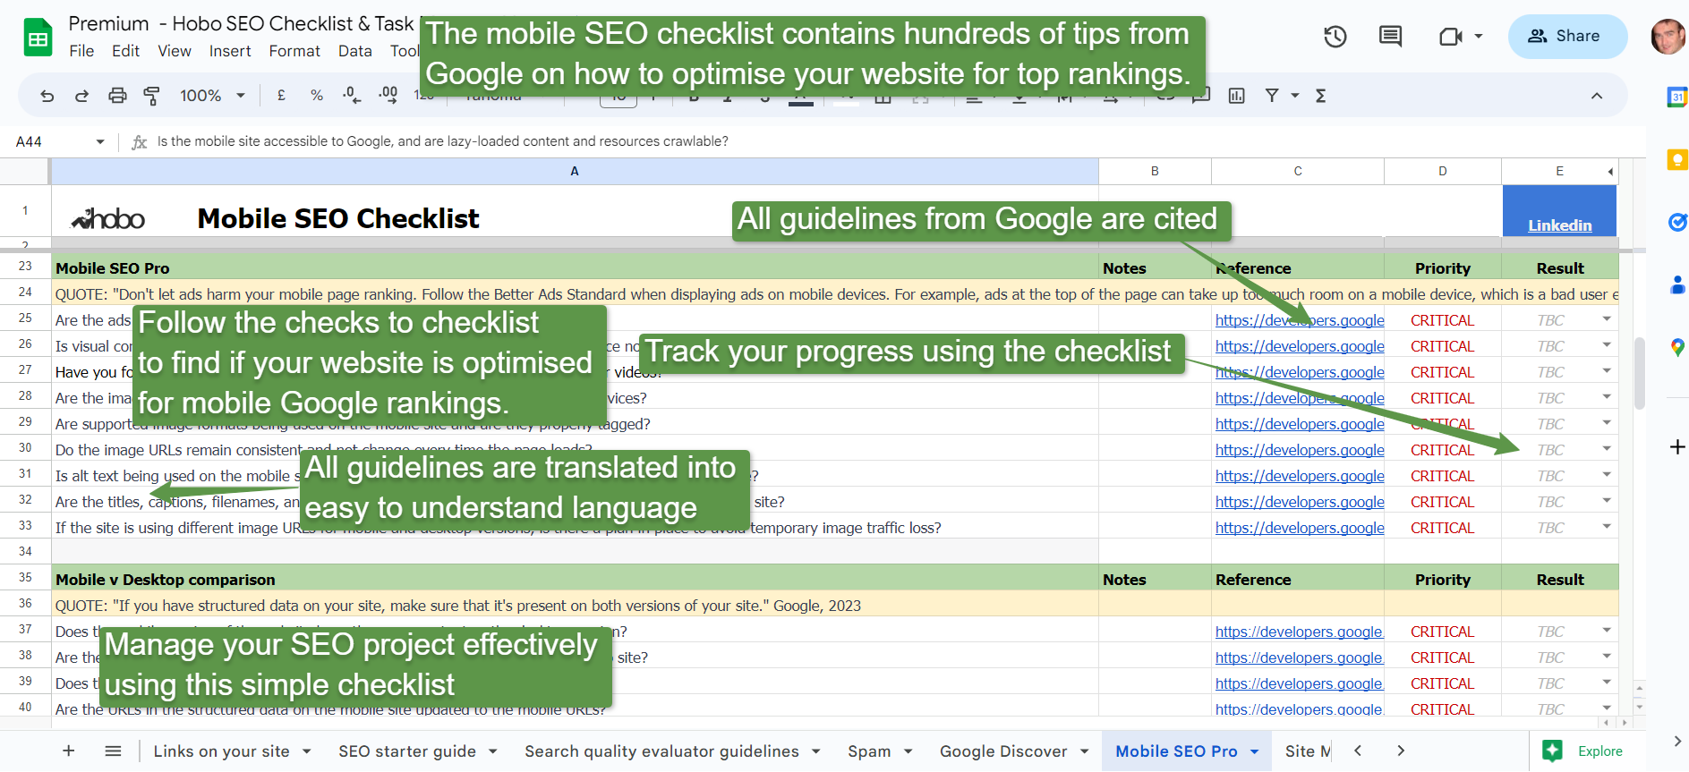Image resolution: width=1689 pixels, height=772 pixels.
Task: Click Add sheet plus icon
Action: tap(69, 751)
